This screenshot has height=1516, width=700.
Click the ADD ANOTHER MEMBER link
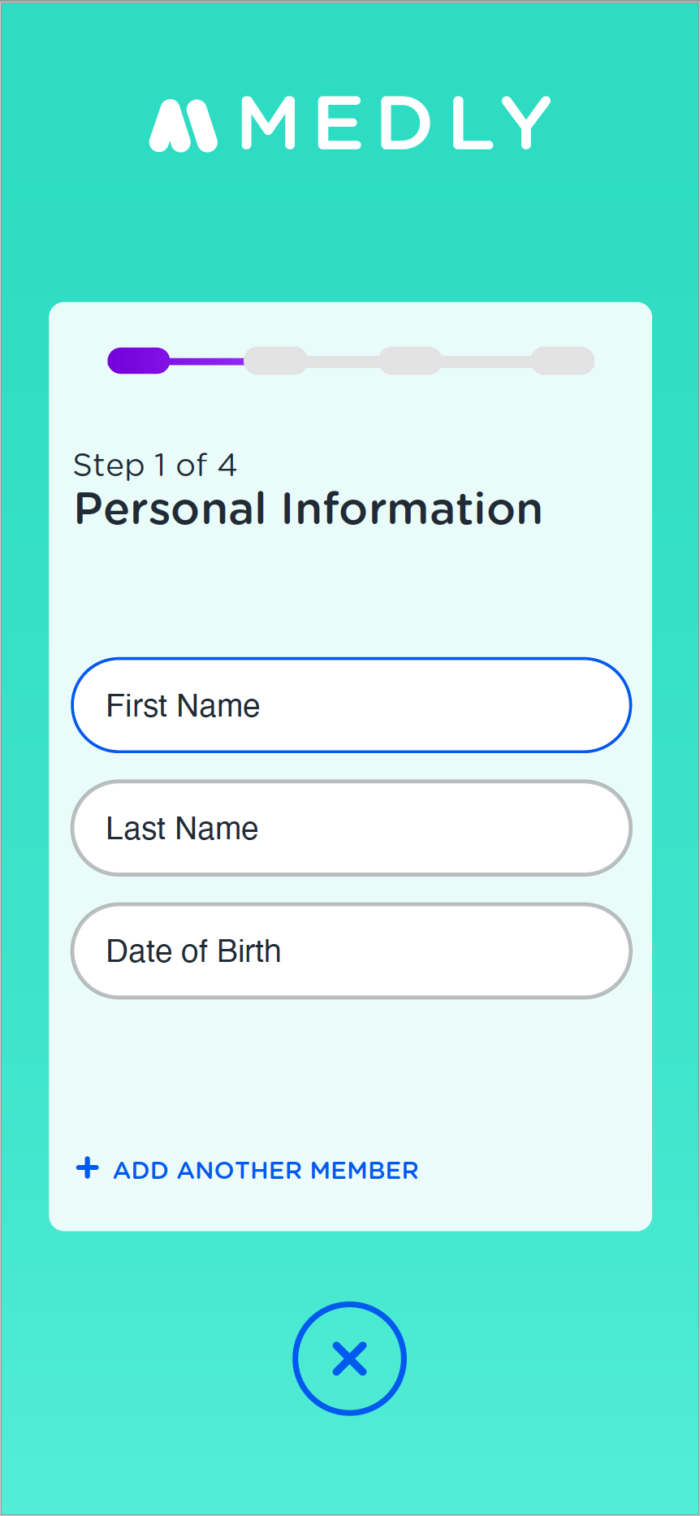click(266, 1170)
